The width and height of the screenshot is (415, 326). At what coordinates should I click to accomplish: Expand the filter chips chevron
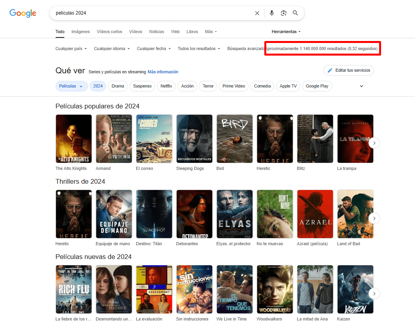point(361,86)
